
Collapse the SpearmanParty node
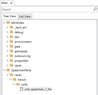tap(4, 70)
